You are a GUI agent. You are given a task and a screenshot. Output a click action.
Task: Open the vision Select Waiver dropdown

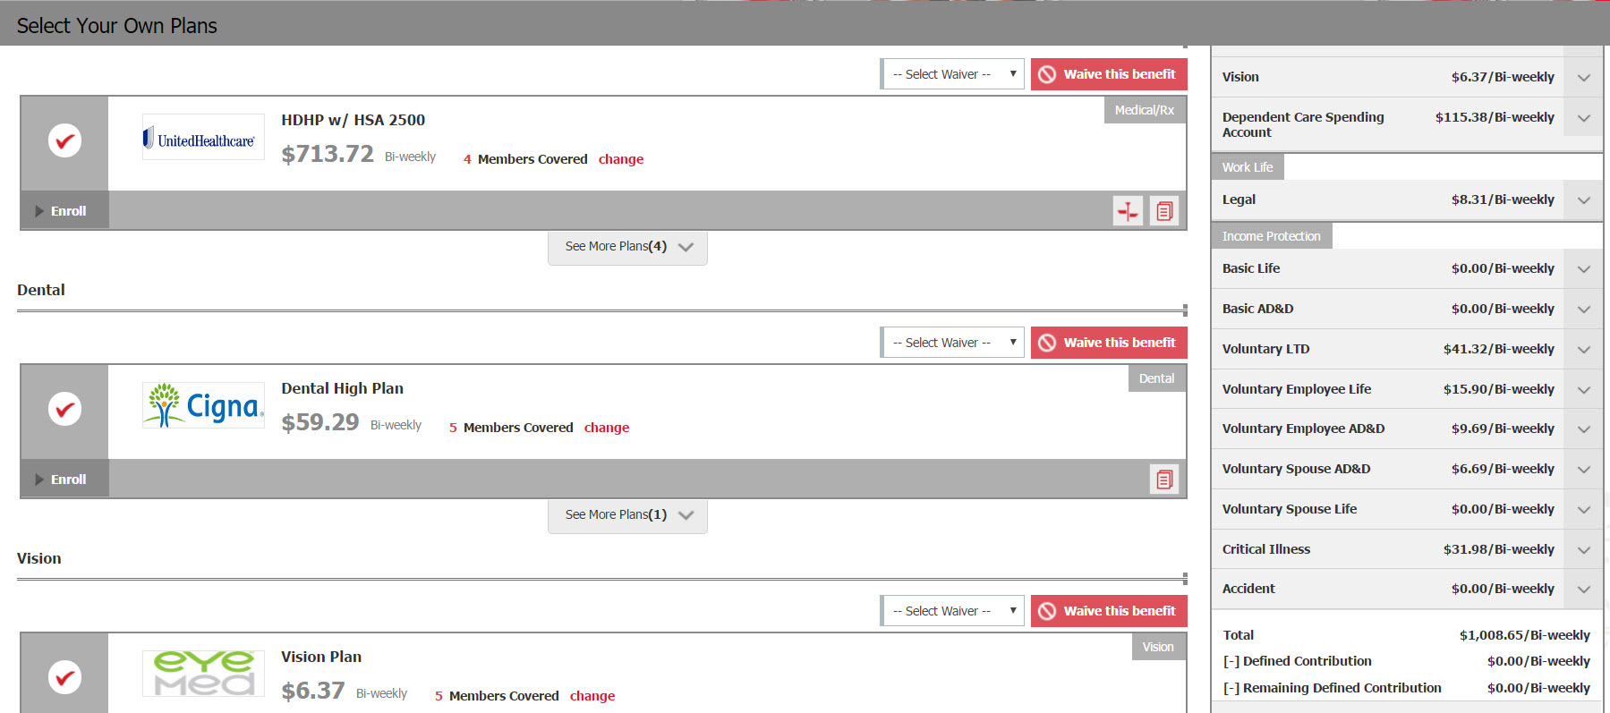tap(952, 611)
